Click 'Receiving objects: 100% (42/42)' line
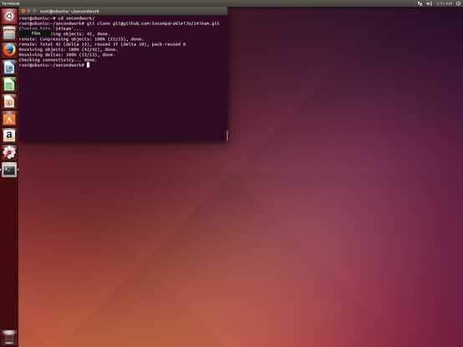 pyautogui.click(x=69, y=49)
